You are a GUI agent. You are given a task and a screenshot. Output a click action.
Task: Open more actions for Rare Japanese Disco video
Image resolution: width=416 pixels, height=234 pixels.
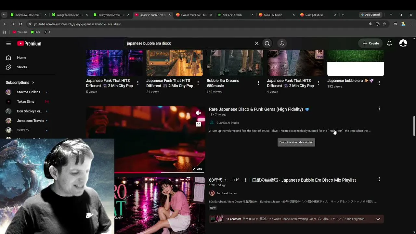(x=379, y=109)
